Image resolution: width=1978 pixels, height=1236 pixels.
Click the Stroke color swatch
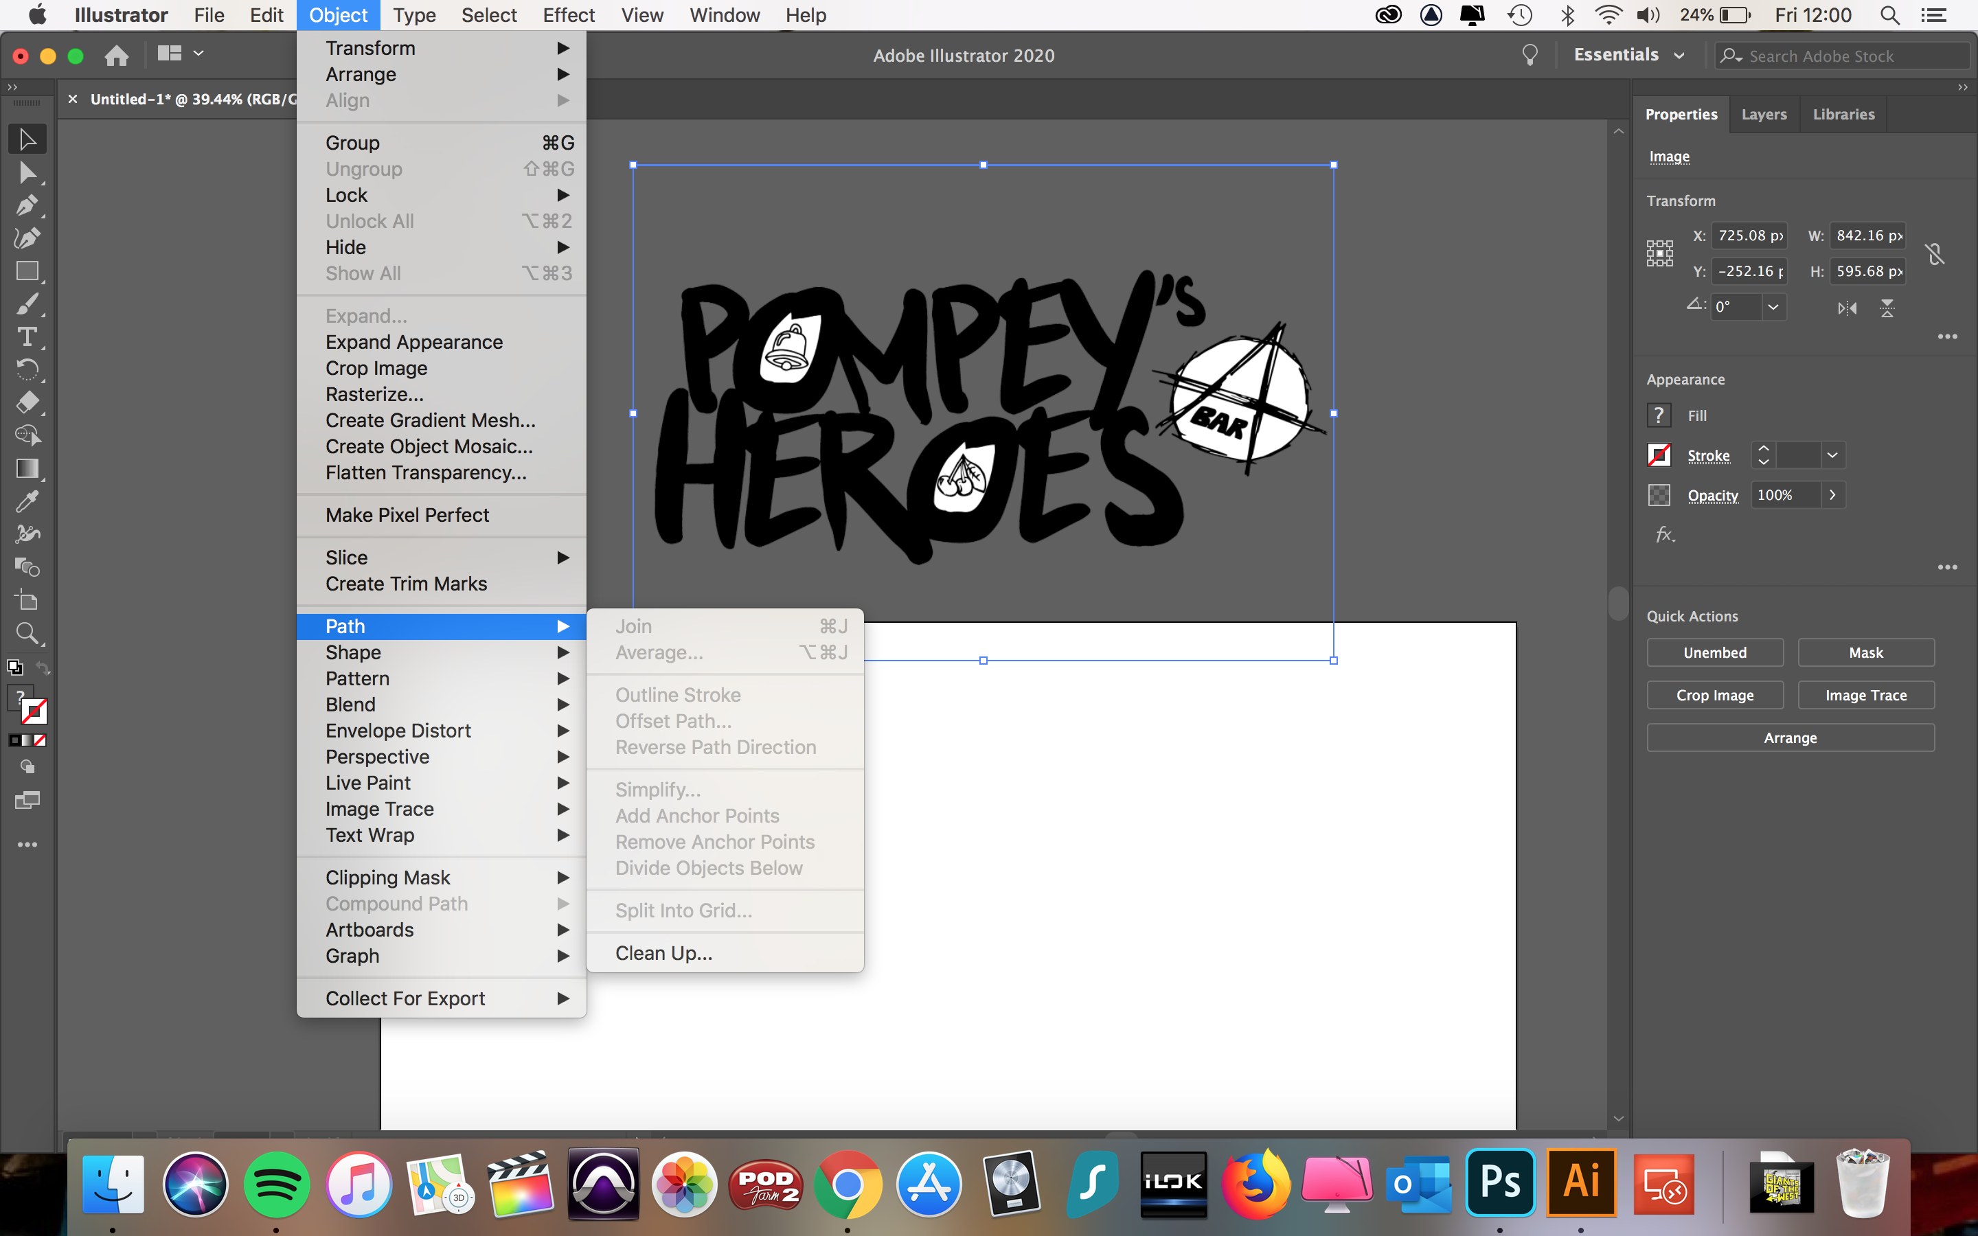pyautogui.click(x=1660, y=455)
